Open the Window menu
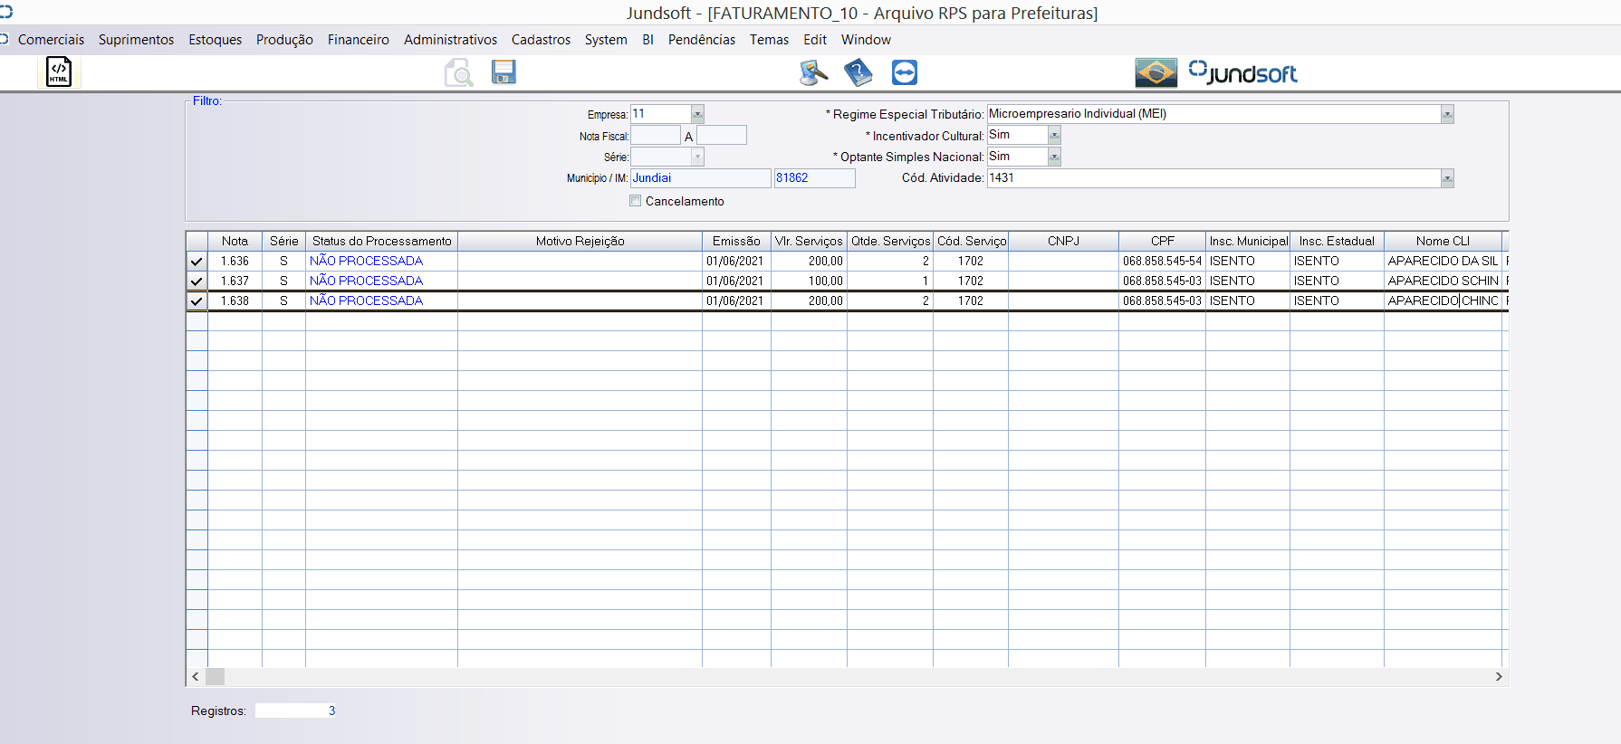1621x744 pixels. 866,40
